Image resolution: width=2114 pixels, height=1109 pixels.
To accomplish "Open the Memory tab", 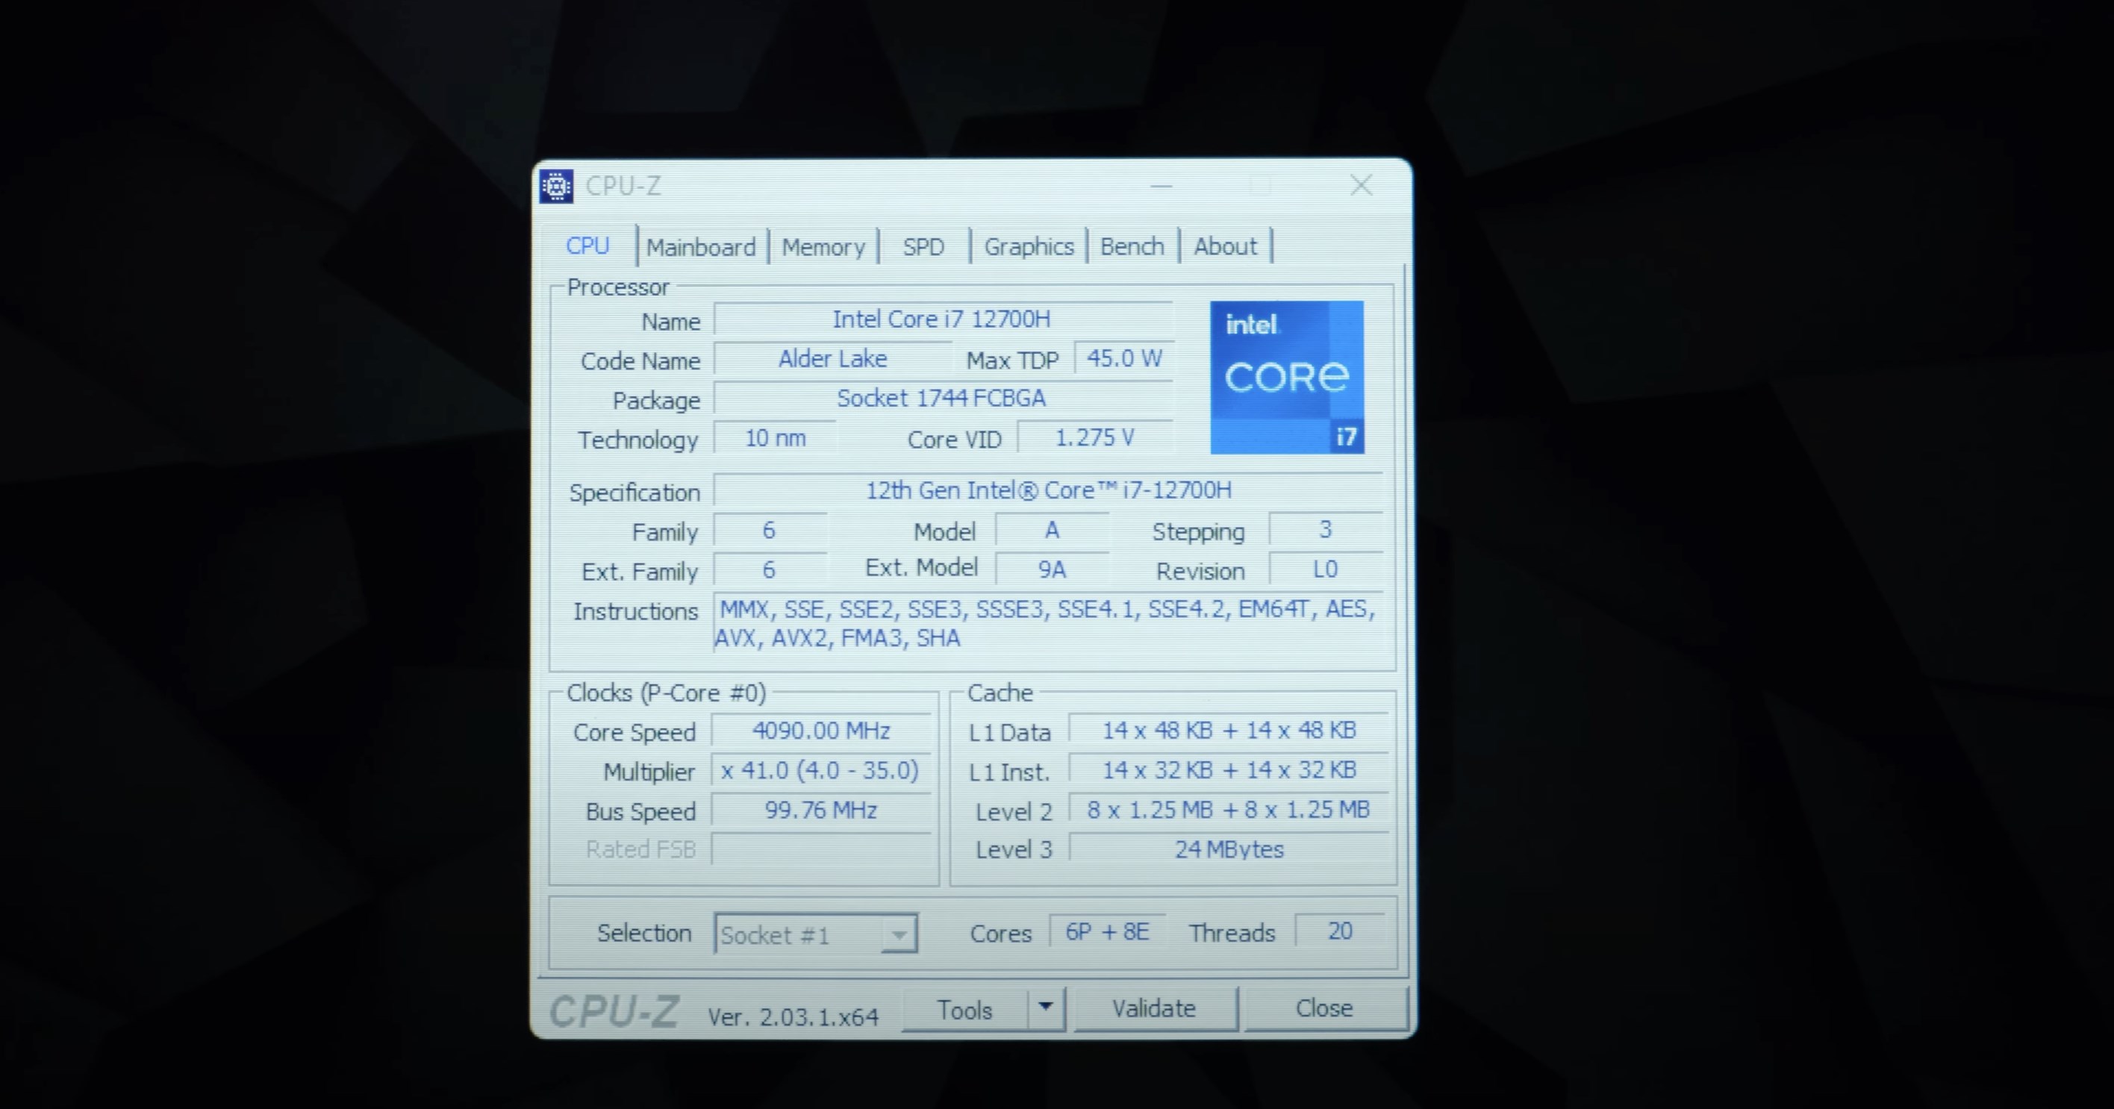I will click(823, 247).
